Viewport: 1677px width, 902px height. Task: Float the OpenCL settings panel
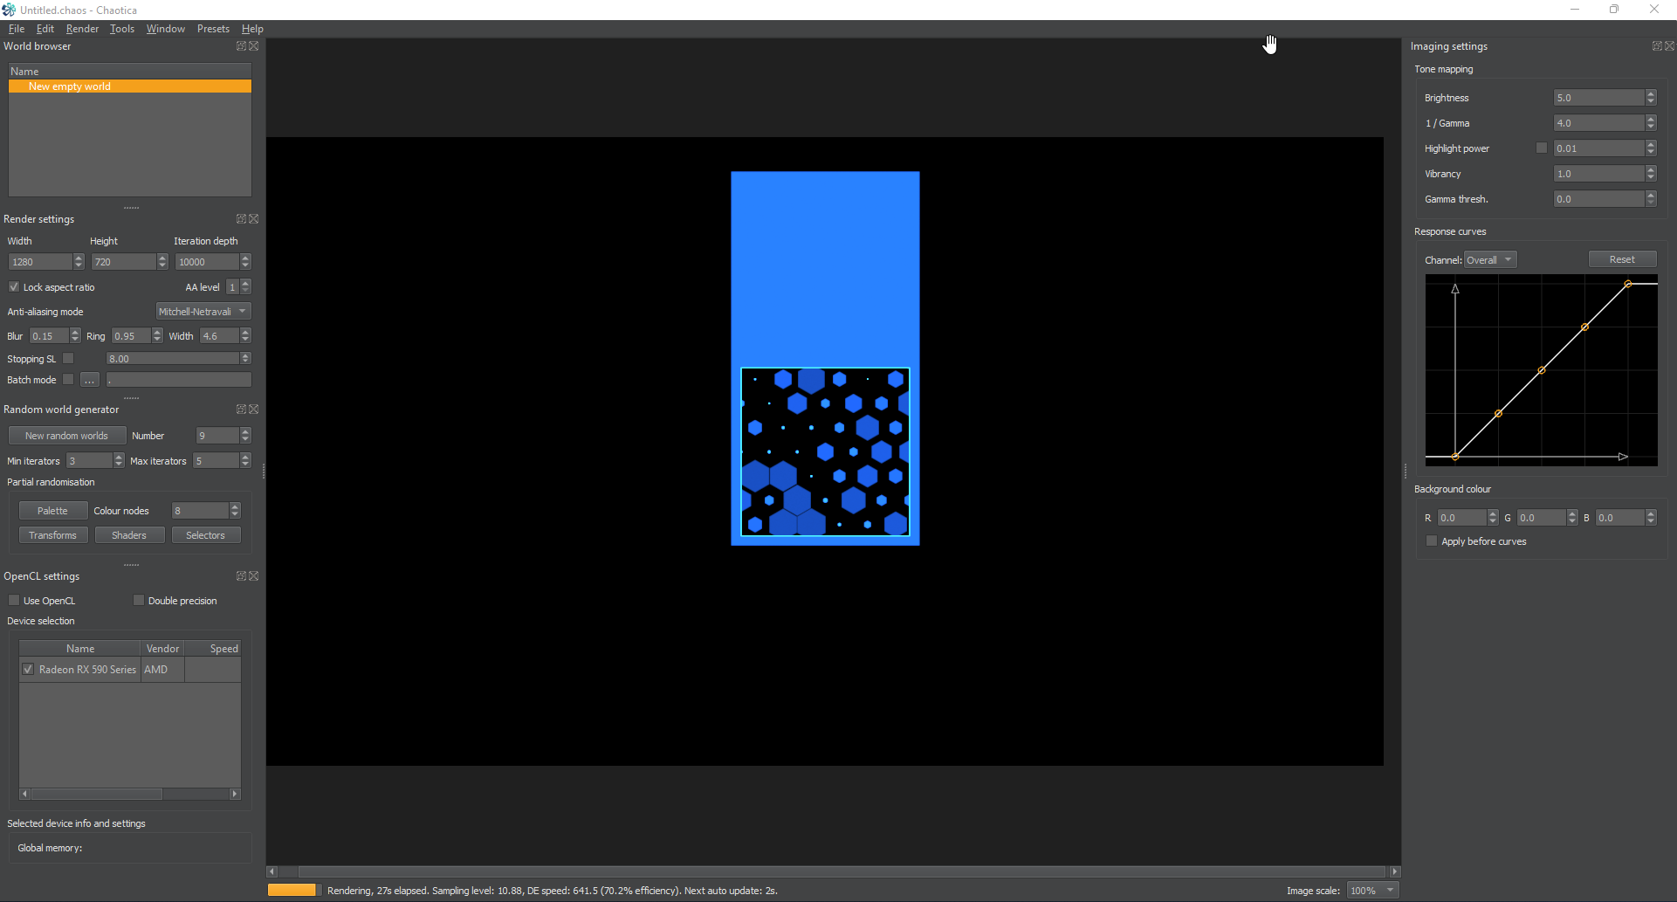[x=241, y=576]
